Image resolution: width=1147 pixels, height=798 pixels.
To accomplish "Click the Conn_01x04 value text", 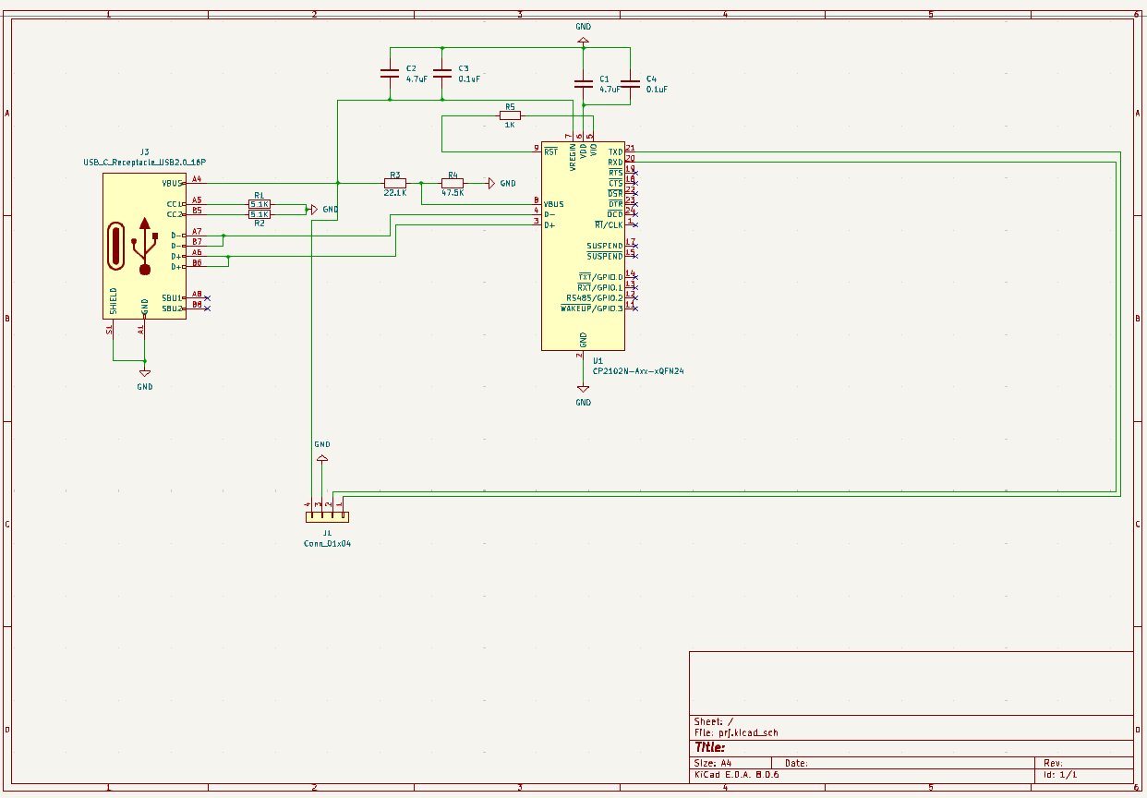I will (x=327, y=544).
